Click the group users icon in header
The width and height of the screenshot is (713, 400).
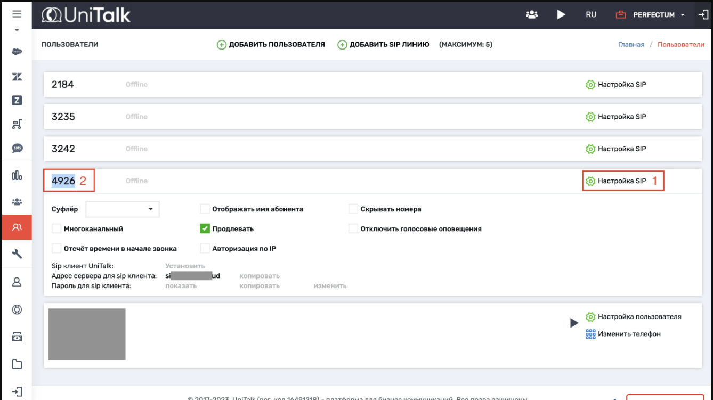point(531,15)
